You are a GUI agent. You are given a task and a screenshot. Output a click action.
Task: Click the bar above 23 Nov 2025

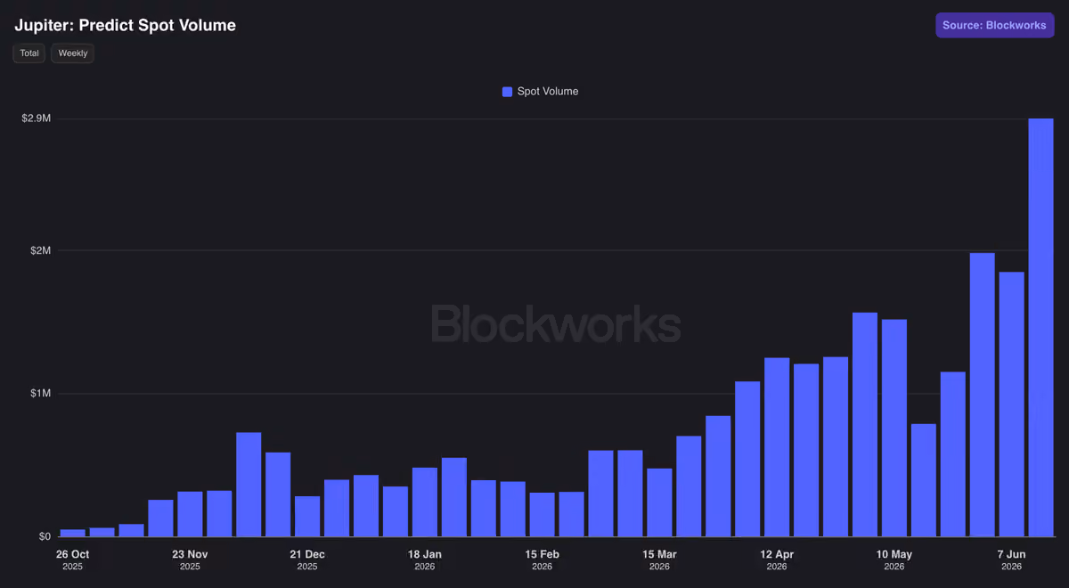coord(190,514)
